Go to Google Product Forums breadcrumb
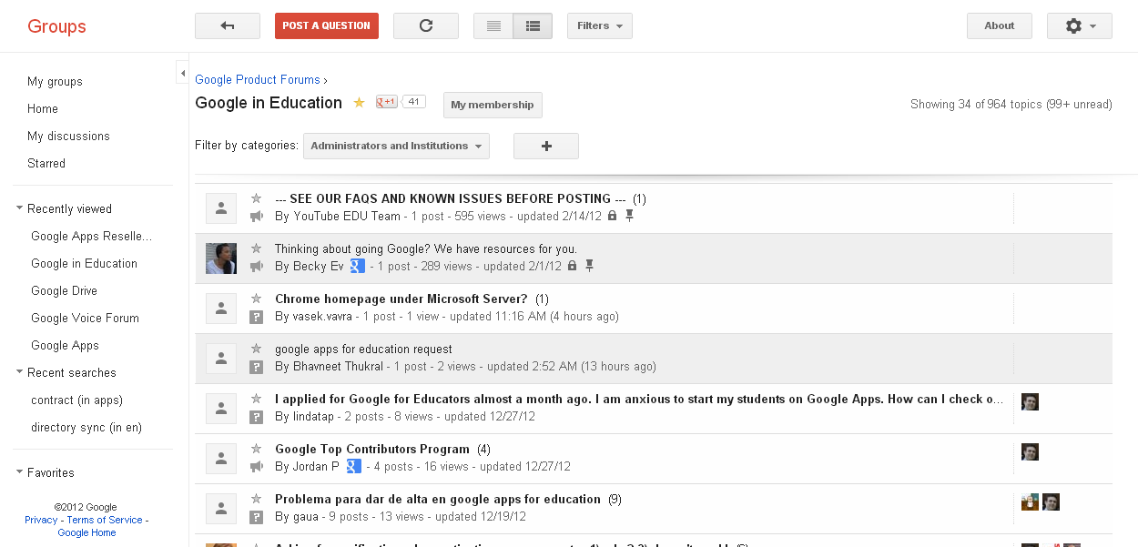This screenshot has width=1138, height=547. [x=258, y=80]
